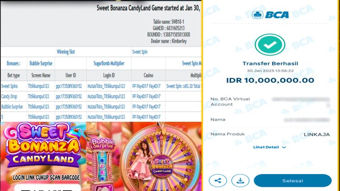Click the Casino column header
Viewport: 340px width, 191px height.
[148, 76]
